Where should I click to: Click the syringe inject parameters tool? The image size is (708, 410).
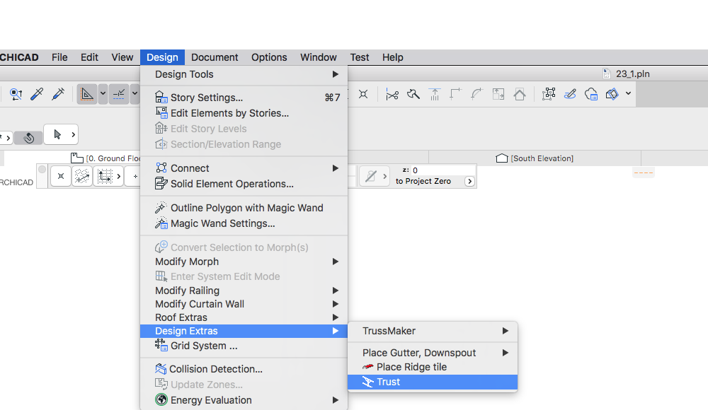[58, 94]
